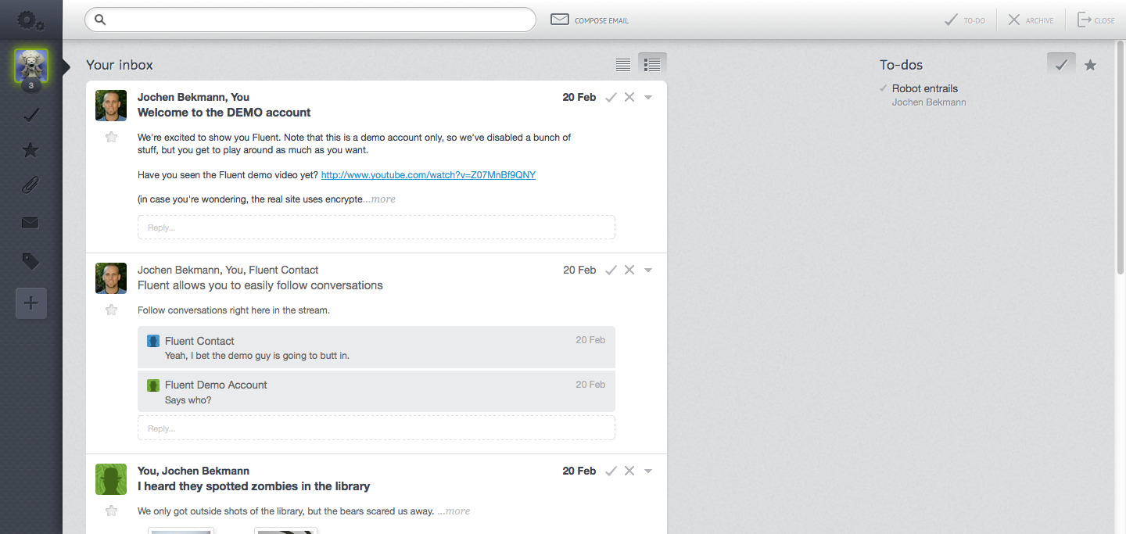
Task: Open the labels tag icon in sidebar
Action: 31,261
